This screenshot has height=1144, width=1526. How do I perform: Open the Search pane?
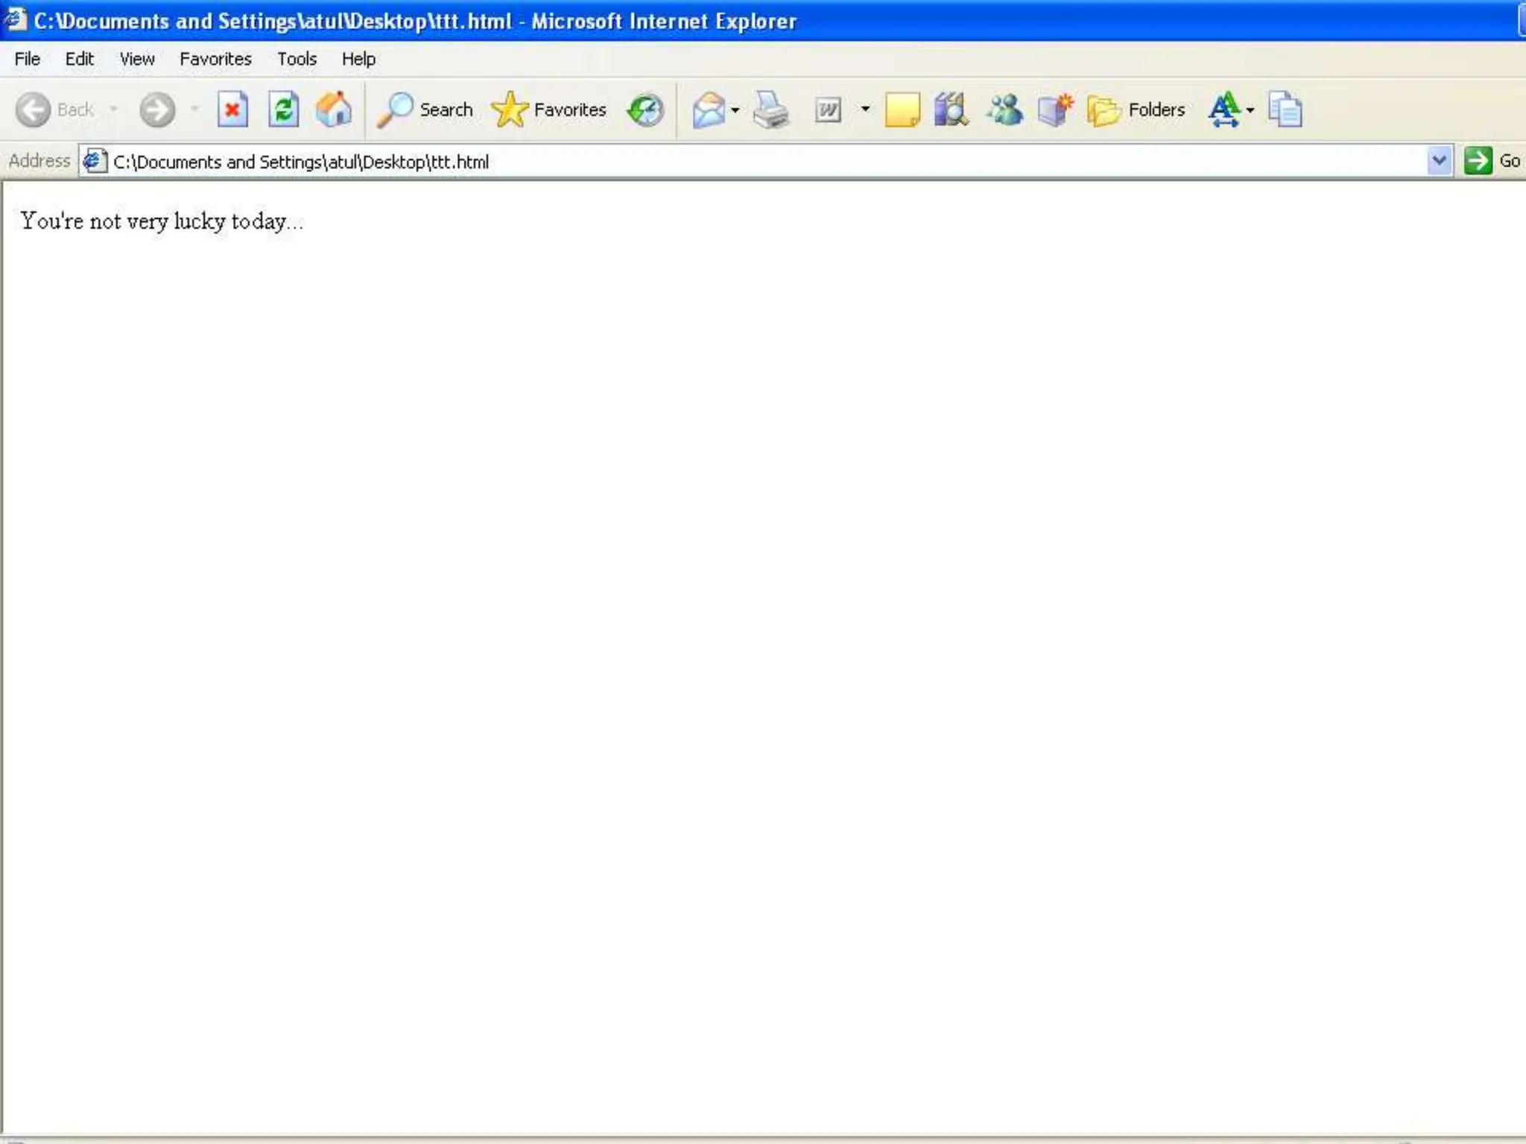(425, 110)
